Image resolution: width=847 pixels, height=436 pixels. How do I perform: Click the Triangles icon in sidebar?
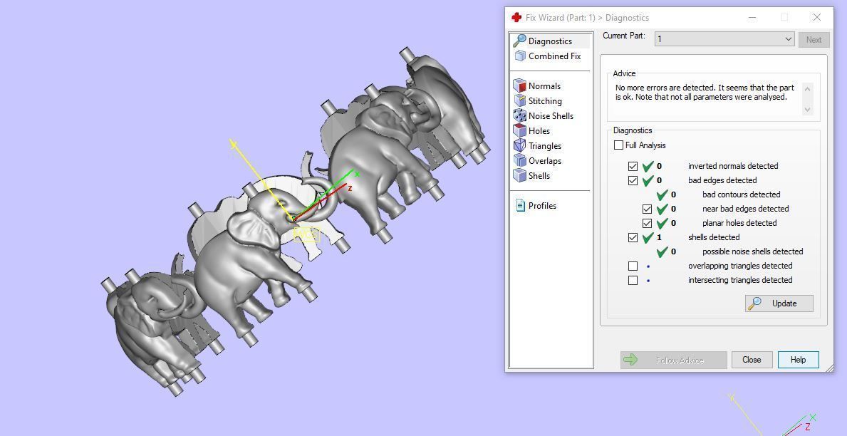519,145
